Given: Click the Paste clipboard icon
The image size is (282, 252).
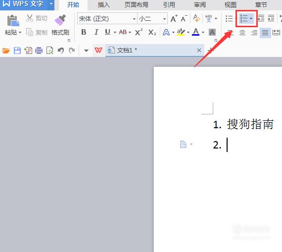Looking at the screenshot, I should point(13,20).
